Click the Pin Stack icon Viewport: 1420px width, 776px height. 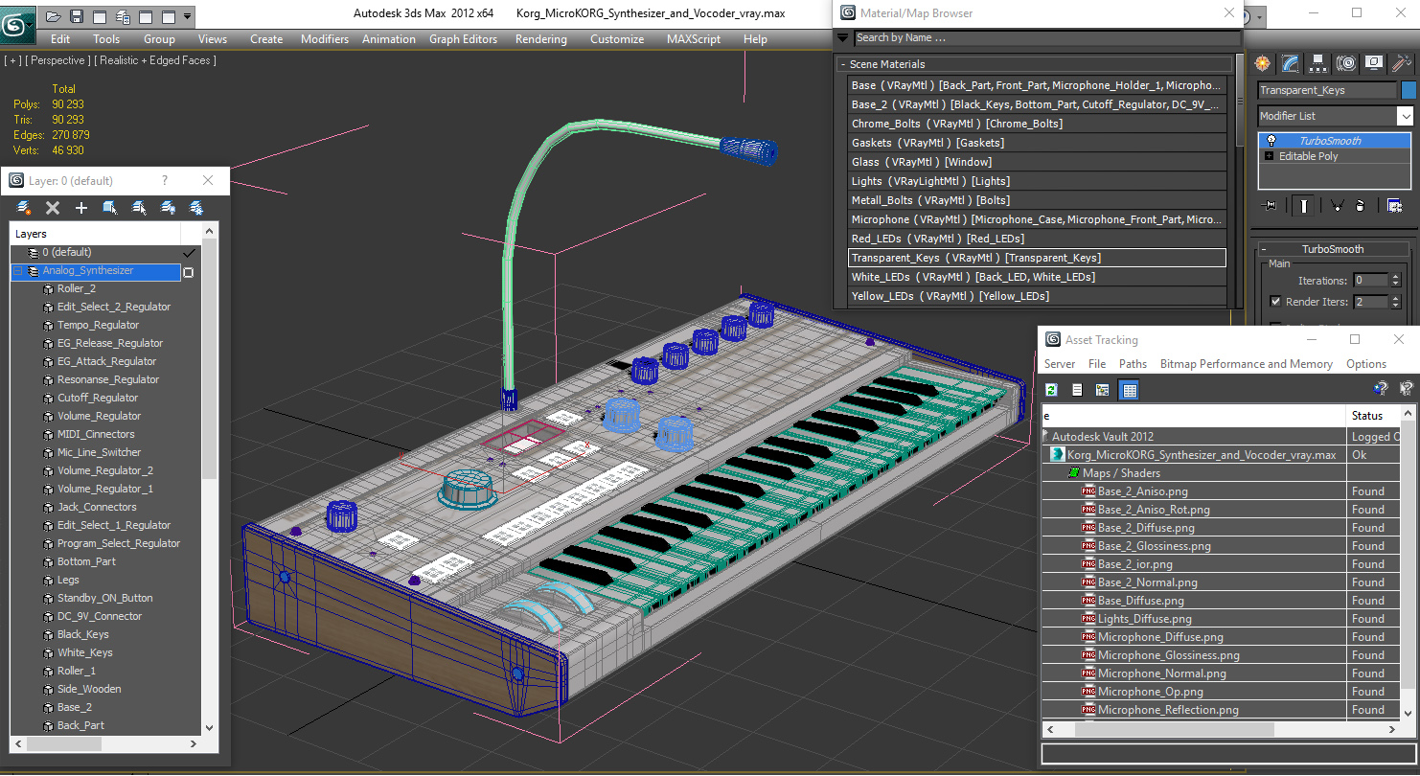[x=1271, y=205]
